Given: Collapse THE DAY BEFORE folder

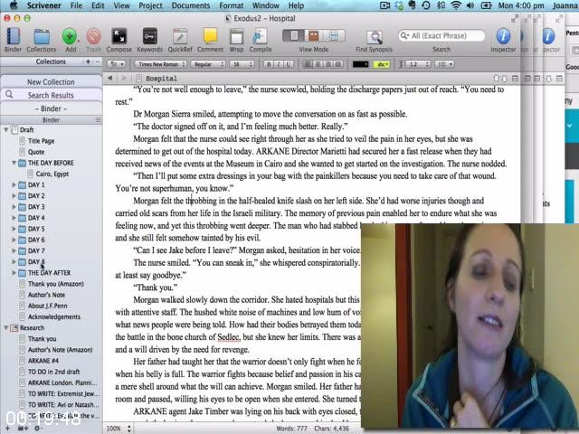Looking at the screenshot, I should coord(14,163).
